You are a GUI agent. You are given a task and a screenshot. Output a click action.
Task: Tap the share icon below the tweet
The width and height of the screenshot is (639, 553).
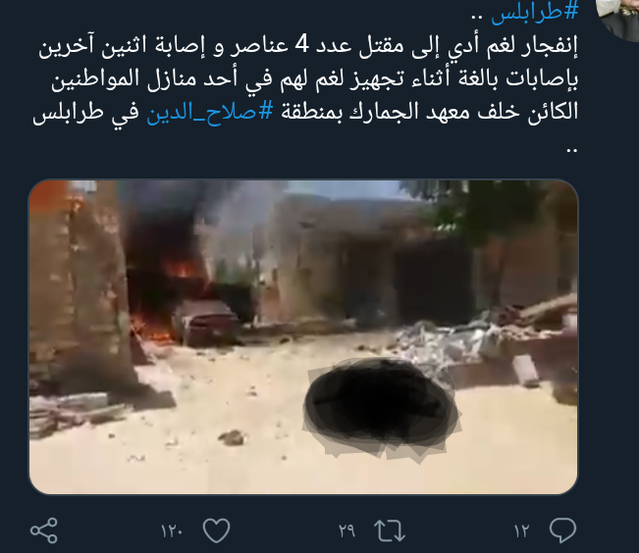pos(44,530)
